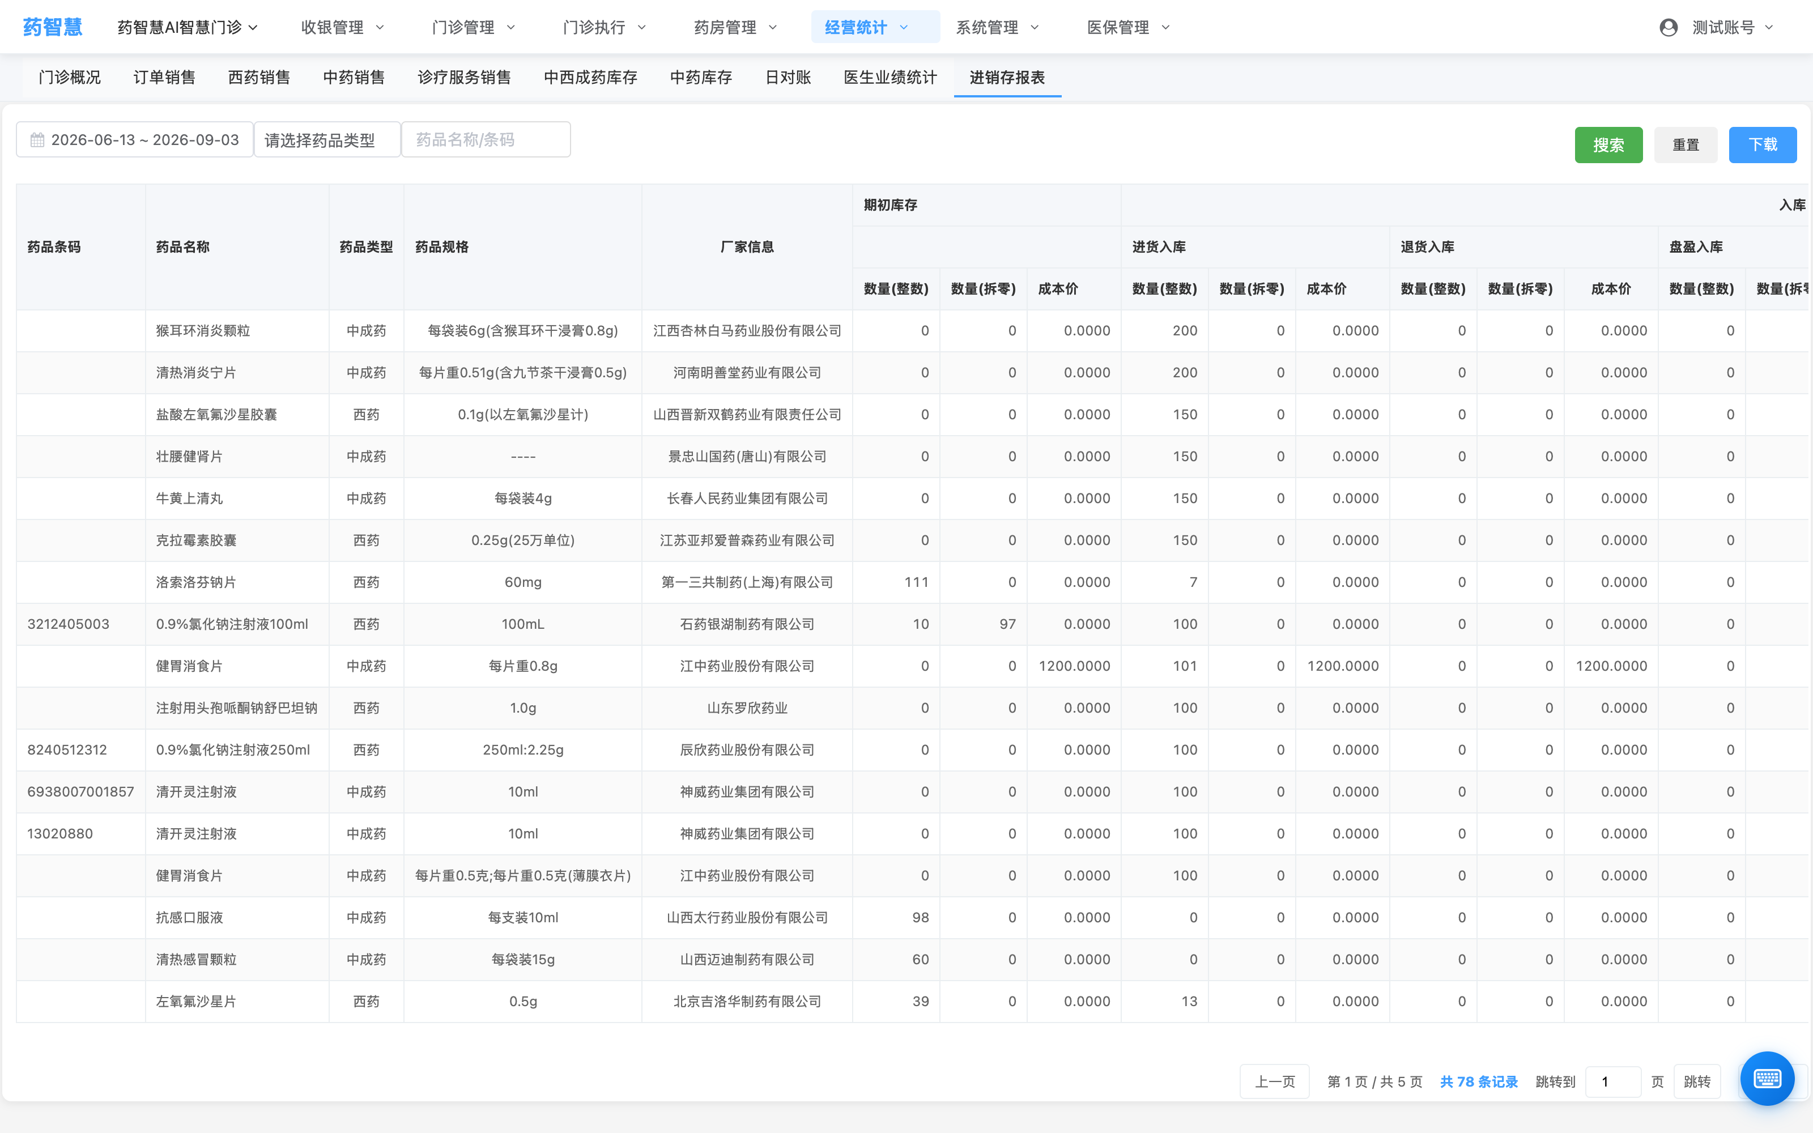Open the 门诊管理 dropdown menu
Image resolution: width=1813 pixels, height=1133 pixels.
tap(474, 28)
